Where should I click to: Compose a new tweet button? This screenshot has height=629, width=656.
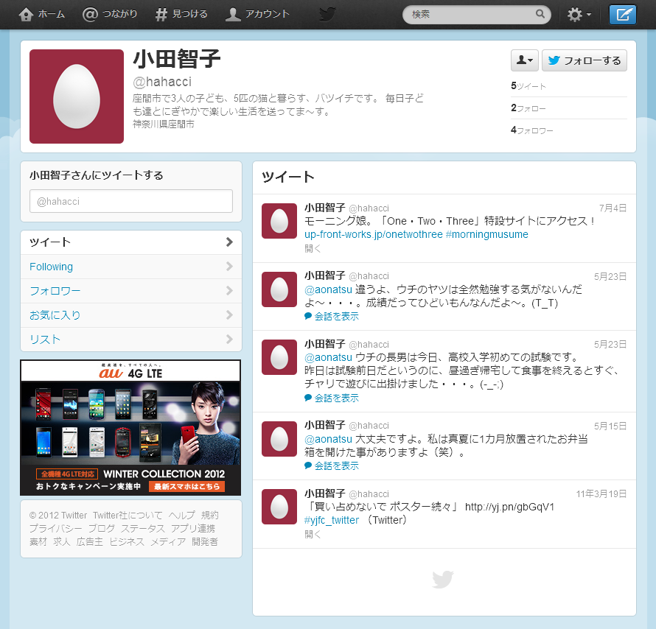(623, 15)
